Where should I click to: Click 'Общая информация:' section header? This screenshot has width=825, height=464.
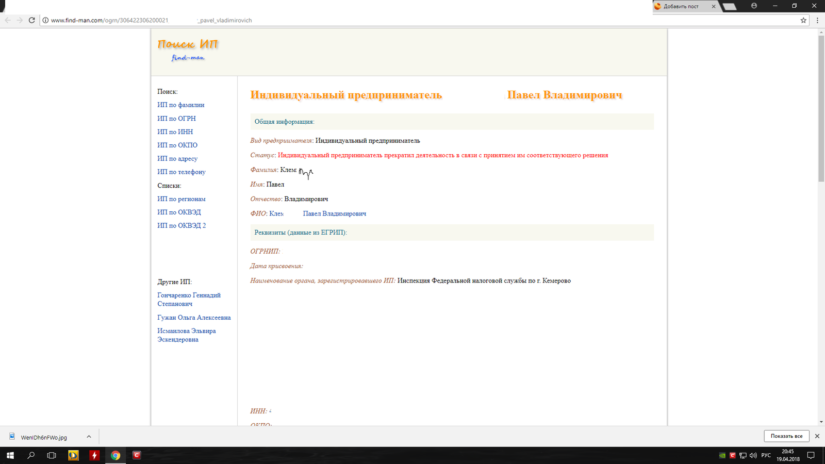[452, 122]
